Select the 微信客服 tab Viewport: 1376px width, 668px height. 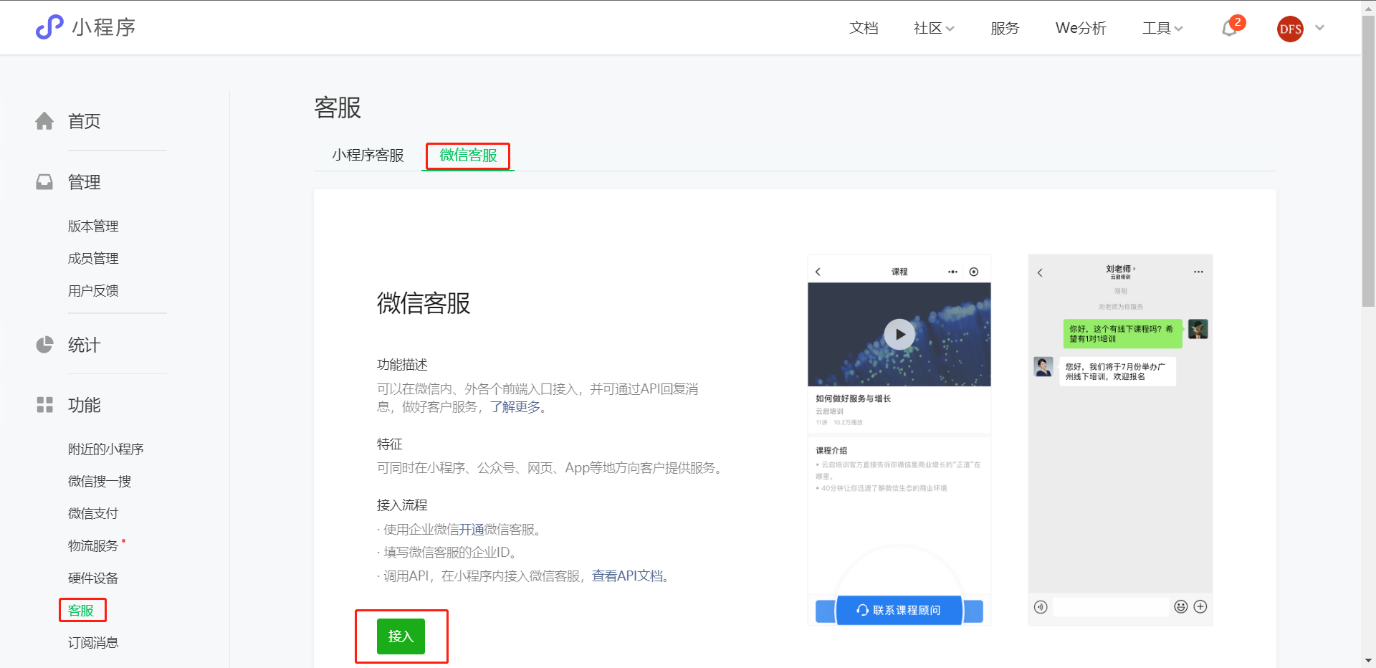pyautogui.click(x=468, y=156)
